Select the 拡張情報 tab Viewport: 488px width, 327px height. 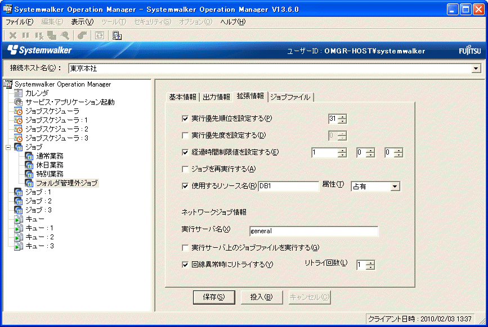point(250,96)
